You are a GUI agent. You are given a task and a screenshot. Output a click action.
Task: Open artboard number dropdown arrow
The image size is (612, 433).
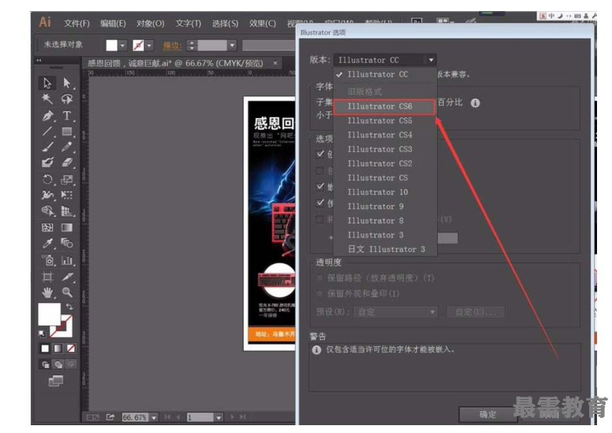tap(218, 418)
